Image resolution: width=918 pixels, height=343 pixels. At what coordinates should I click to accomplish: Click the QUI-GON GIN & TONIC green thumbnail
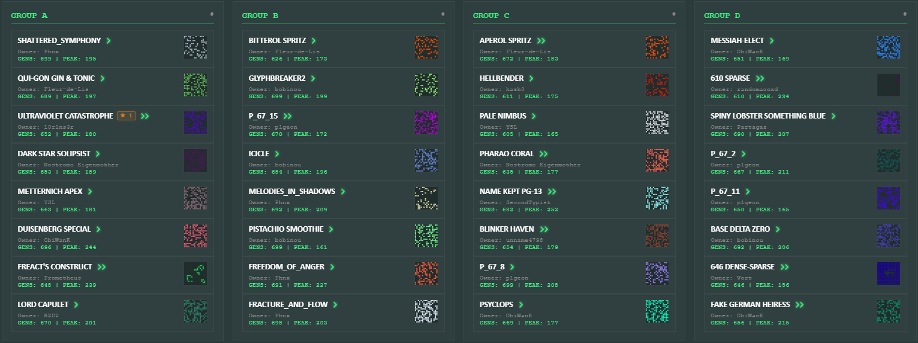click(195, 85)
